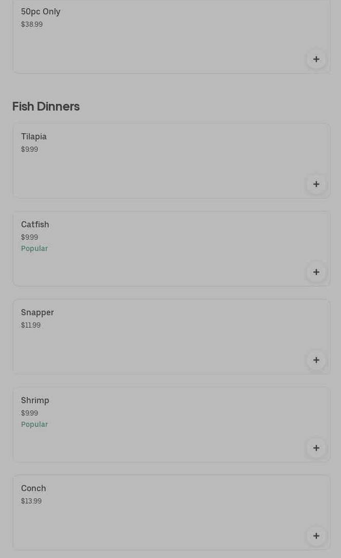The image size is (341, 558).
Task: Add 50pc Only item to cart
Action: 316,59
